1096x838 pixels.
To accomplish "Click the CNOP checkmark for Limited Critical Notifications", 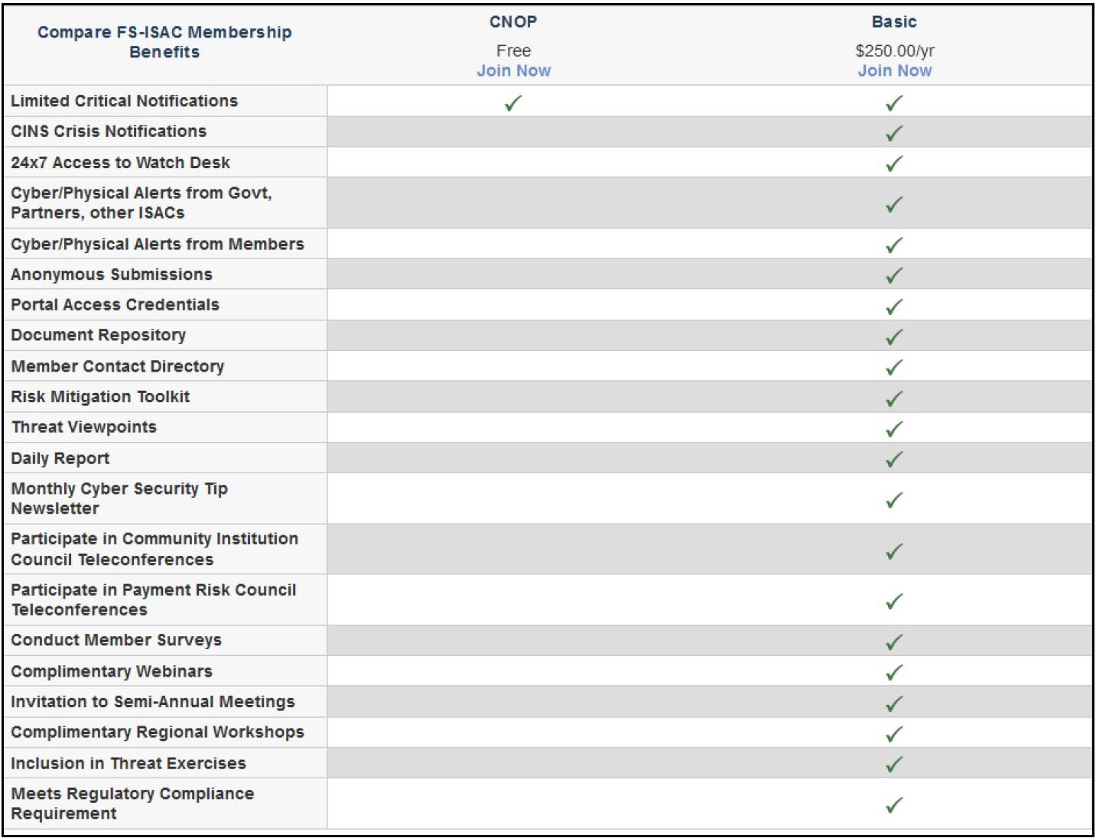I will (x=513, y=103).
